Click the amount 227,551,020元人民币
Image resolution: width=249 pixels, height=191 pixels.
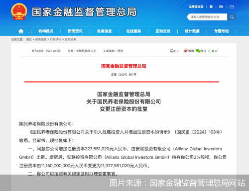coord(106,149)
